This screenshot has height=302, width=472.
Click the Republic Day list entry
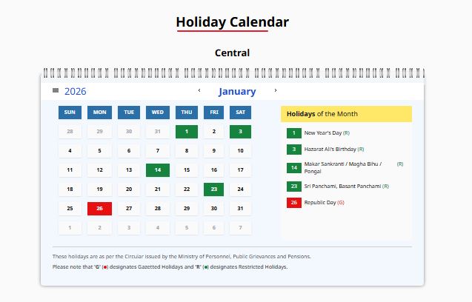tap(323, 202)
